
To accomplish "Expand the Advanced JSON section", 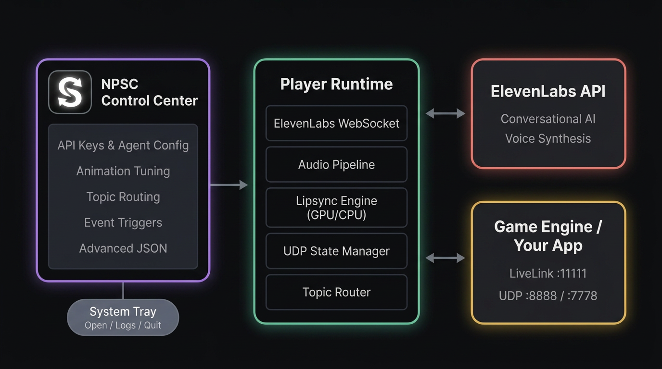I will [123, 248].
